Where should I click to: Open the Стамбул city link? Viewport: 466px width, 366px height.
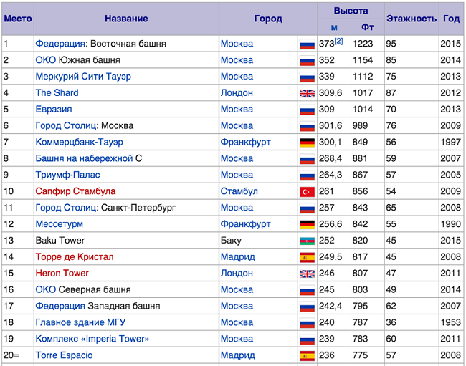[x=239, y=191]
